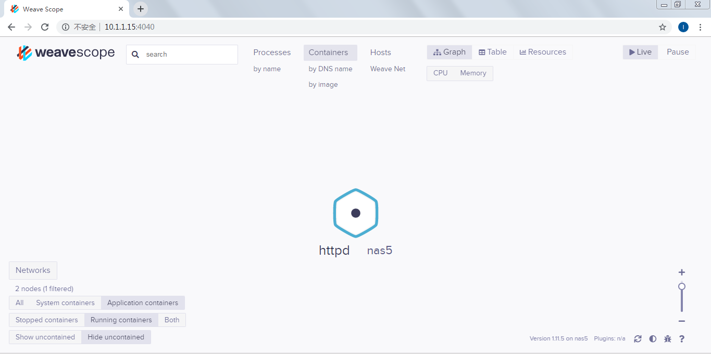Screen dimensions: 711x354
Task: Click Version 1.11.5 on nas5 text
Action: tap(559, 339)
